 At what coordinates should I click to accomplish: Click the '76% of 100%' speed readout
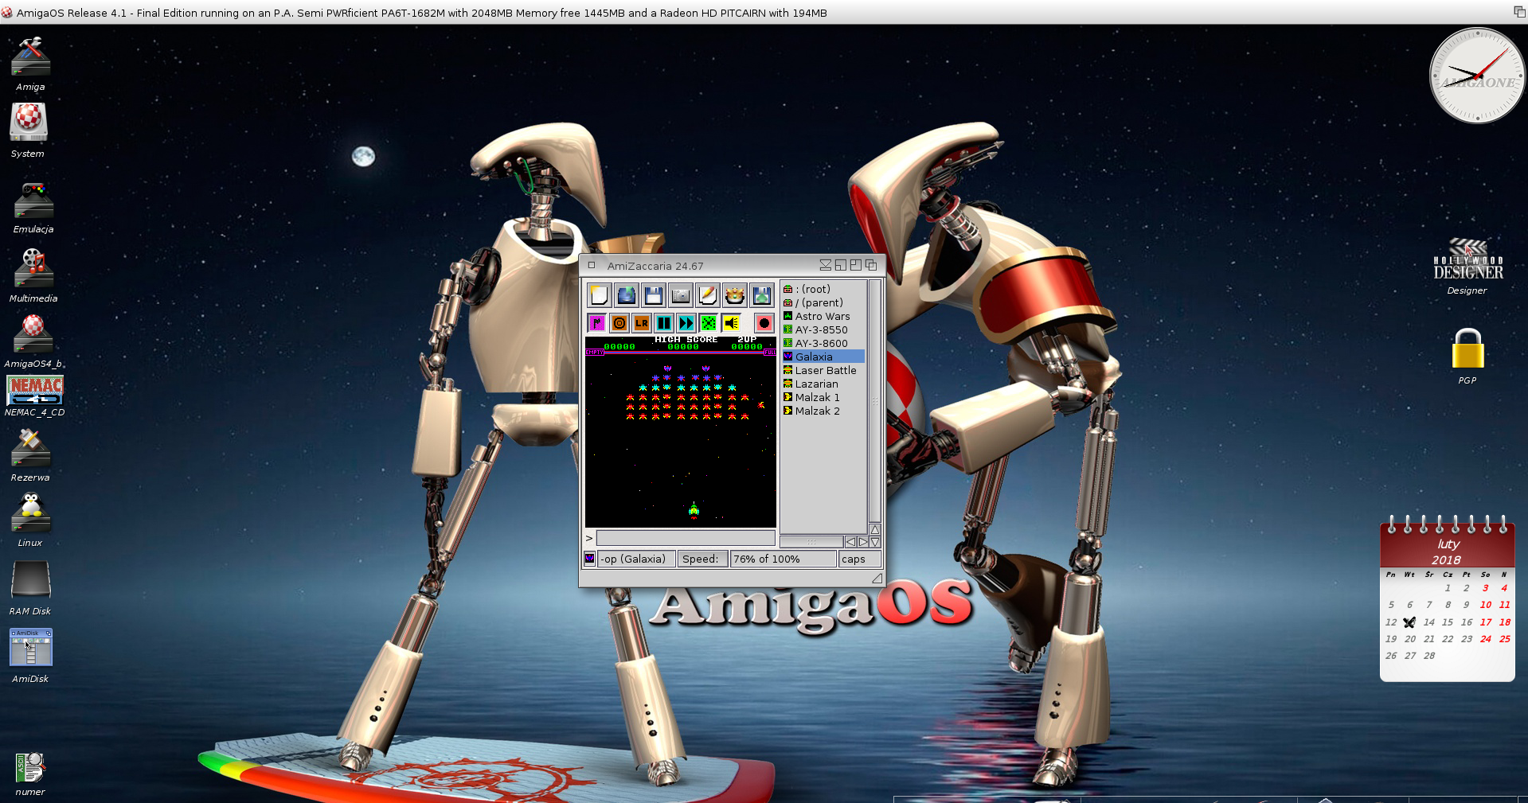click(784, 559)
